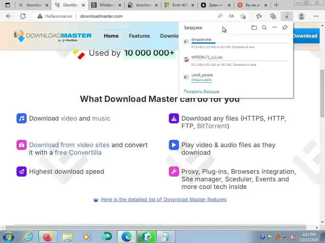Screen dimensions: 325x243
Task: Open the Collections icon
Action: point(273,16)
